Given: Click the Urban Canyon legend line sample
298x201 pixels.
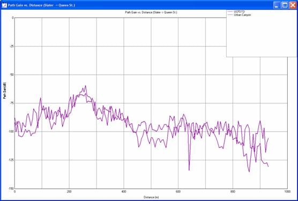Looking at the screenshot, I should point(230,15).
